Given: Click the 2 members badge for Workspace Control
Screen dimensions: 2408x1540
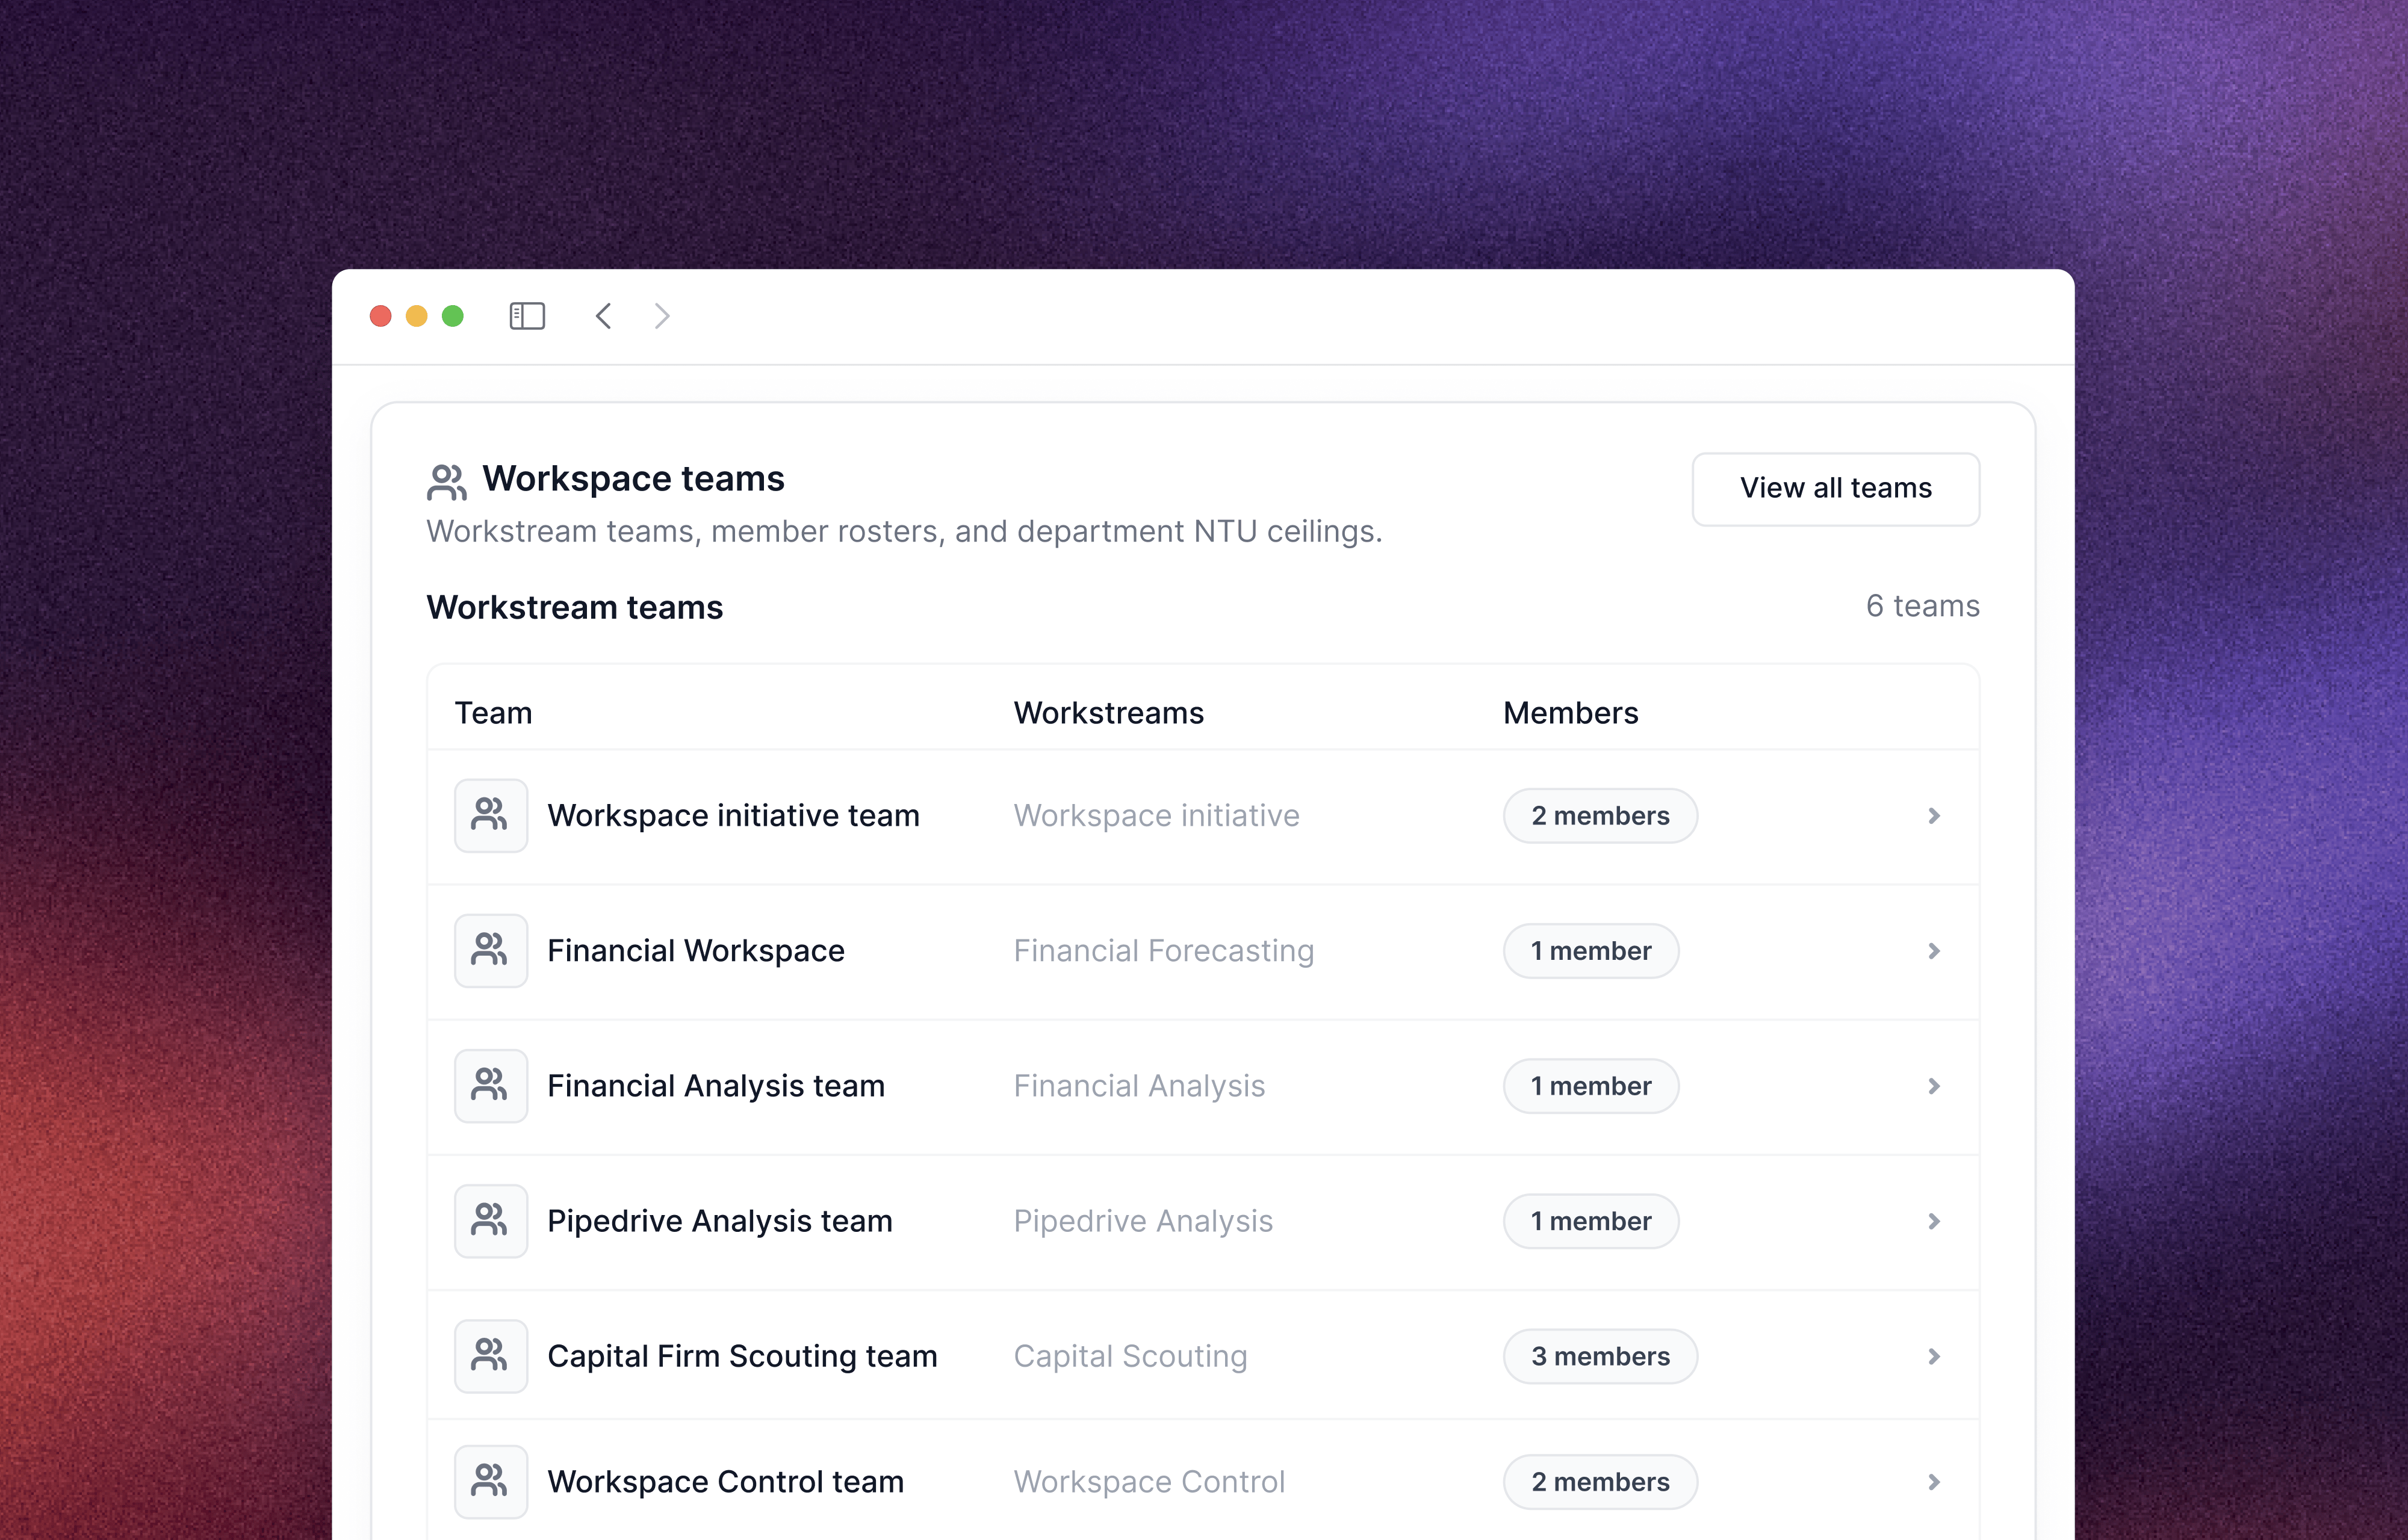Looking at the screenshot, I should coord(1600,1482).
